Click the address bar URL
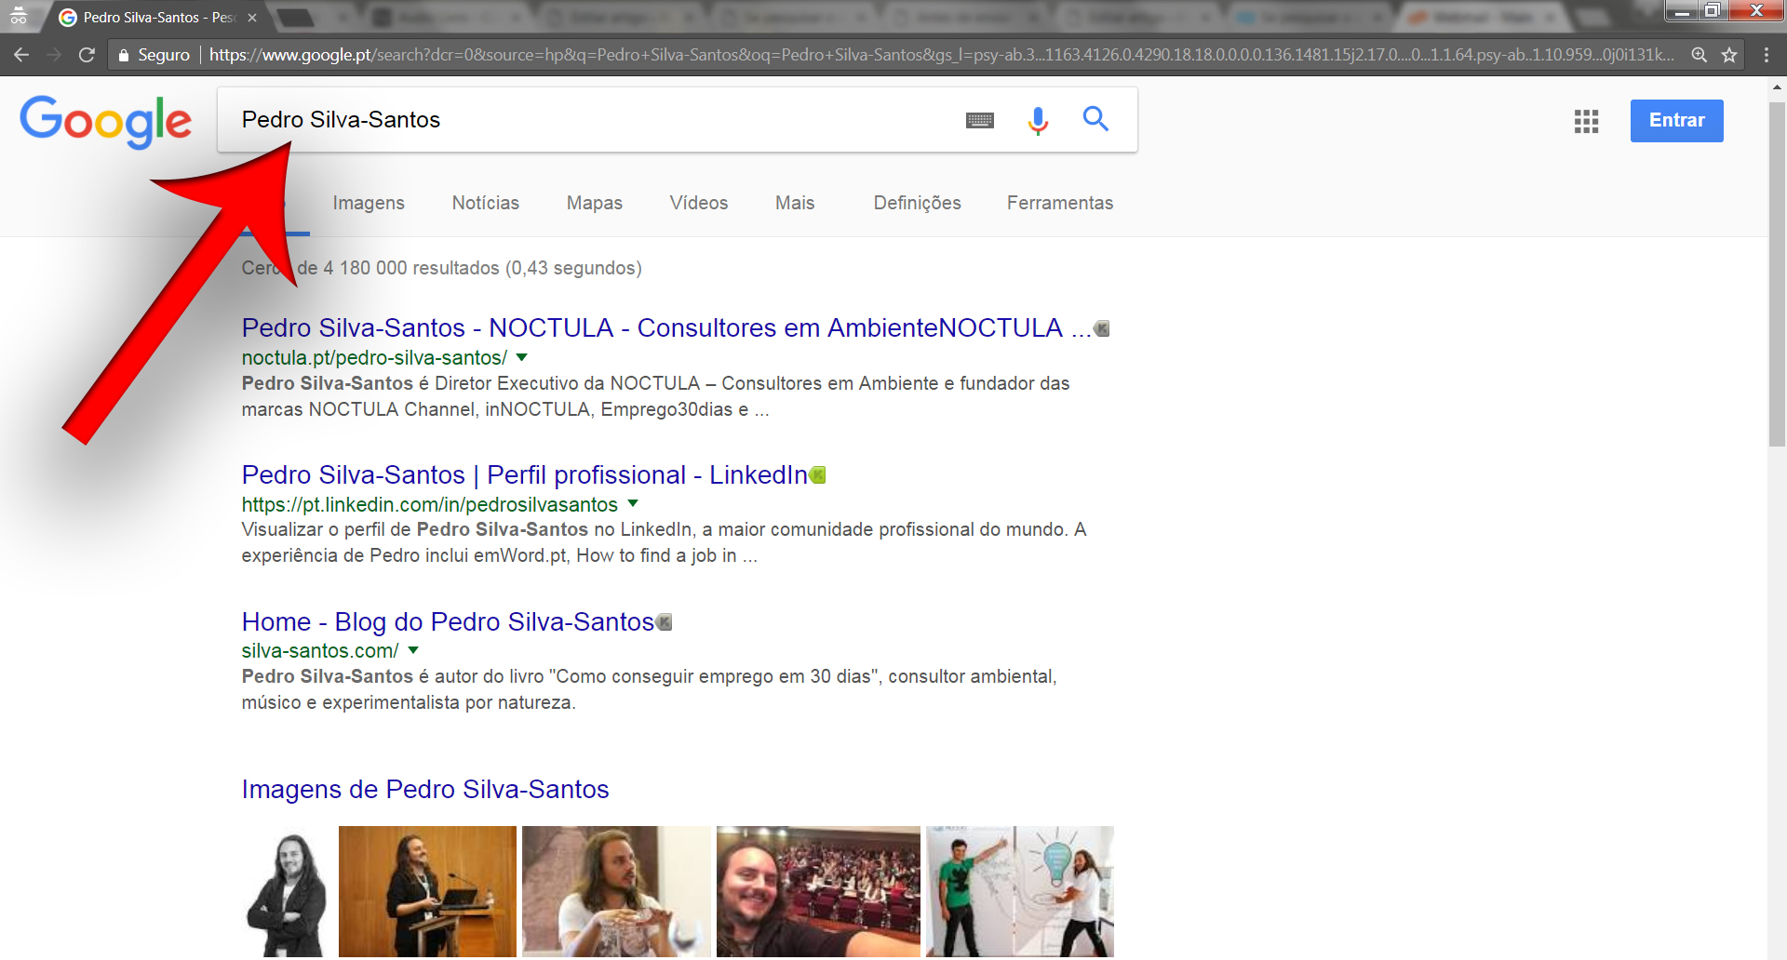Image resolution: width=1787 pixels, height=960 pixels. pos(940,55)
